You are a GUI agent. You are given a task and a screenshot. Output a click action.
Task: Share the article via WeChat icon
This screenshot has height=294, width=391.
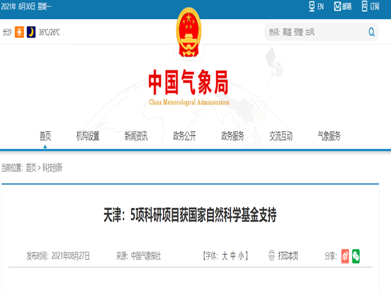tap(356, 256)
